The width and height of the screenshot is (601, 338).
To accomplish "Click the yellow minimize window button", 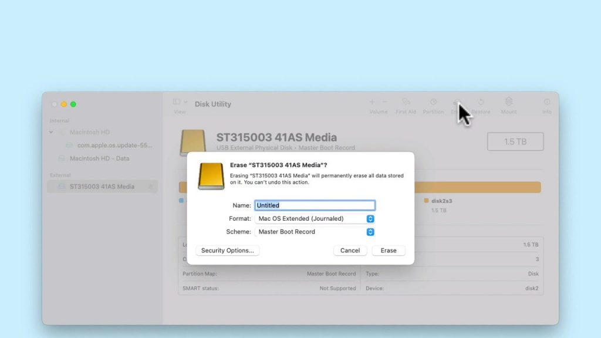I will pos(64,104).
